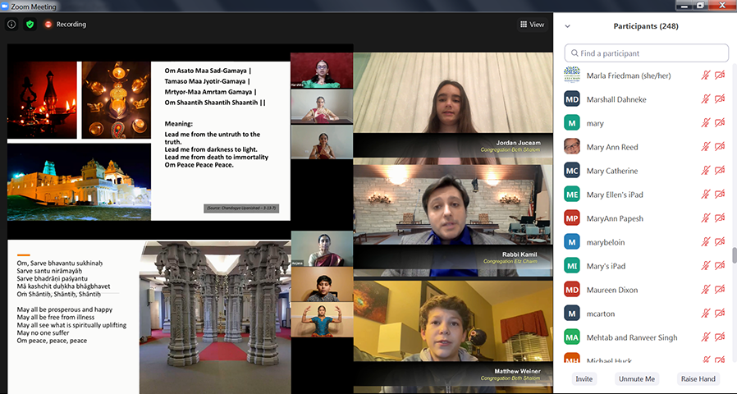Toggle the Unmute Me button
This screenshot has height=394, width=737.
[x=637, y=379]
